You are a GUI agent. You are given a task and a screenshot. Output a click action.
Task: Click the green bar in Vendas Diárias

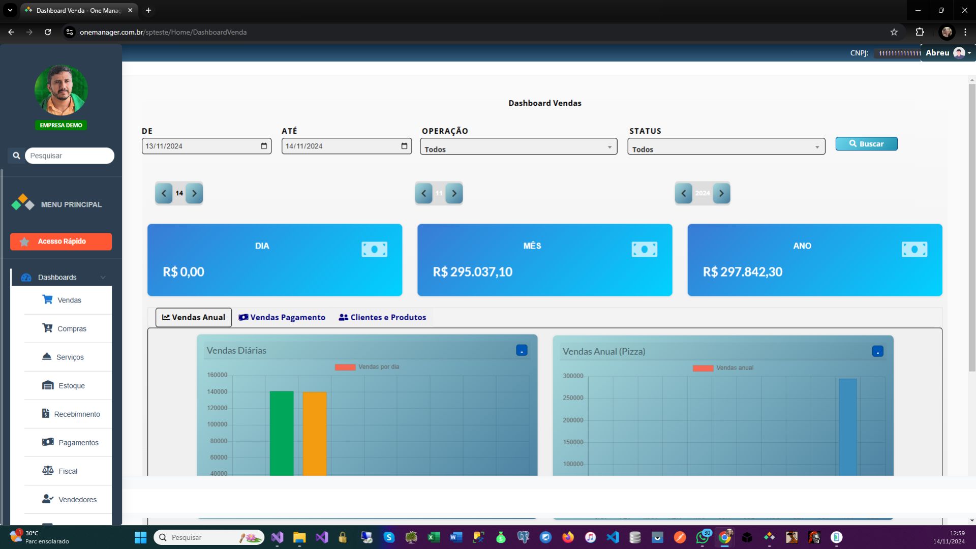(x=282, y=433)
